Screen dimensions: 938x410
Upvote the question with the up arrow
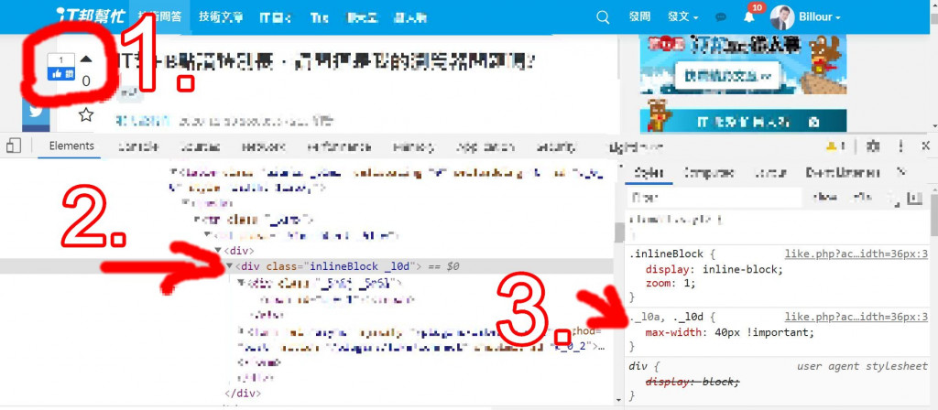pyautogui.click(x=86, y=59)
